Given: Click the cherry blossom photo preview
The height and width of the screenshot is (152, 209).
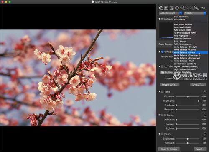Looking at the screenshot, I should pos(78,78).
